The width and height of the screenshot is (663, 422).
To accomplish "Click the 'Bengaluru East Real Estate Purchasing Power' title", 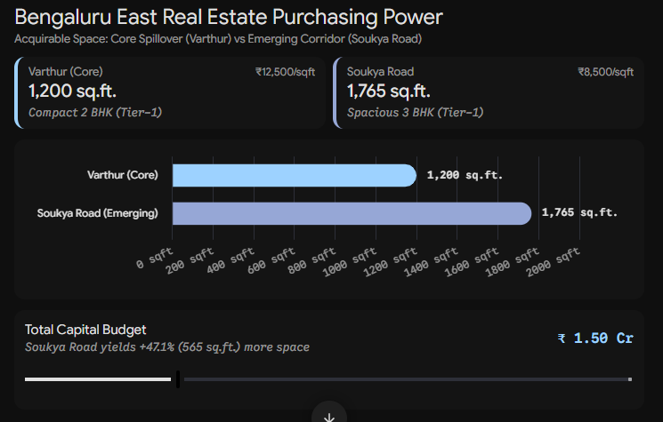I will 229,17.
